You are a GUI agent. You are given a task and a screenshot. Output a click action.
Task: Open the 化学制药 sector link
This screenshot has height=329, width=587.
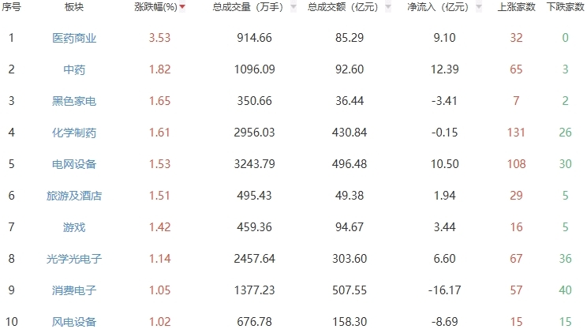pos(74,133)
